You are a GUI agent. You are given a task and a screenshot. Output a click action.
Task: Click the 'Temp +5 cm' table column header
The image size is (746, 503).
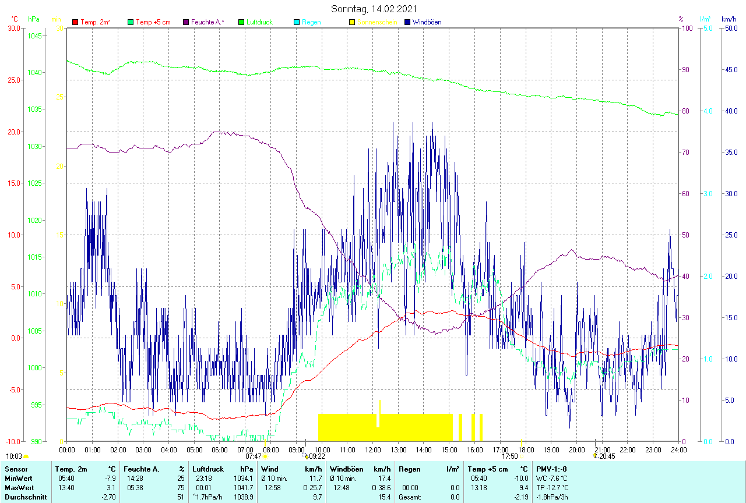pyautogui.click(x=487, y=469)
